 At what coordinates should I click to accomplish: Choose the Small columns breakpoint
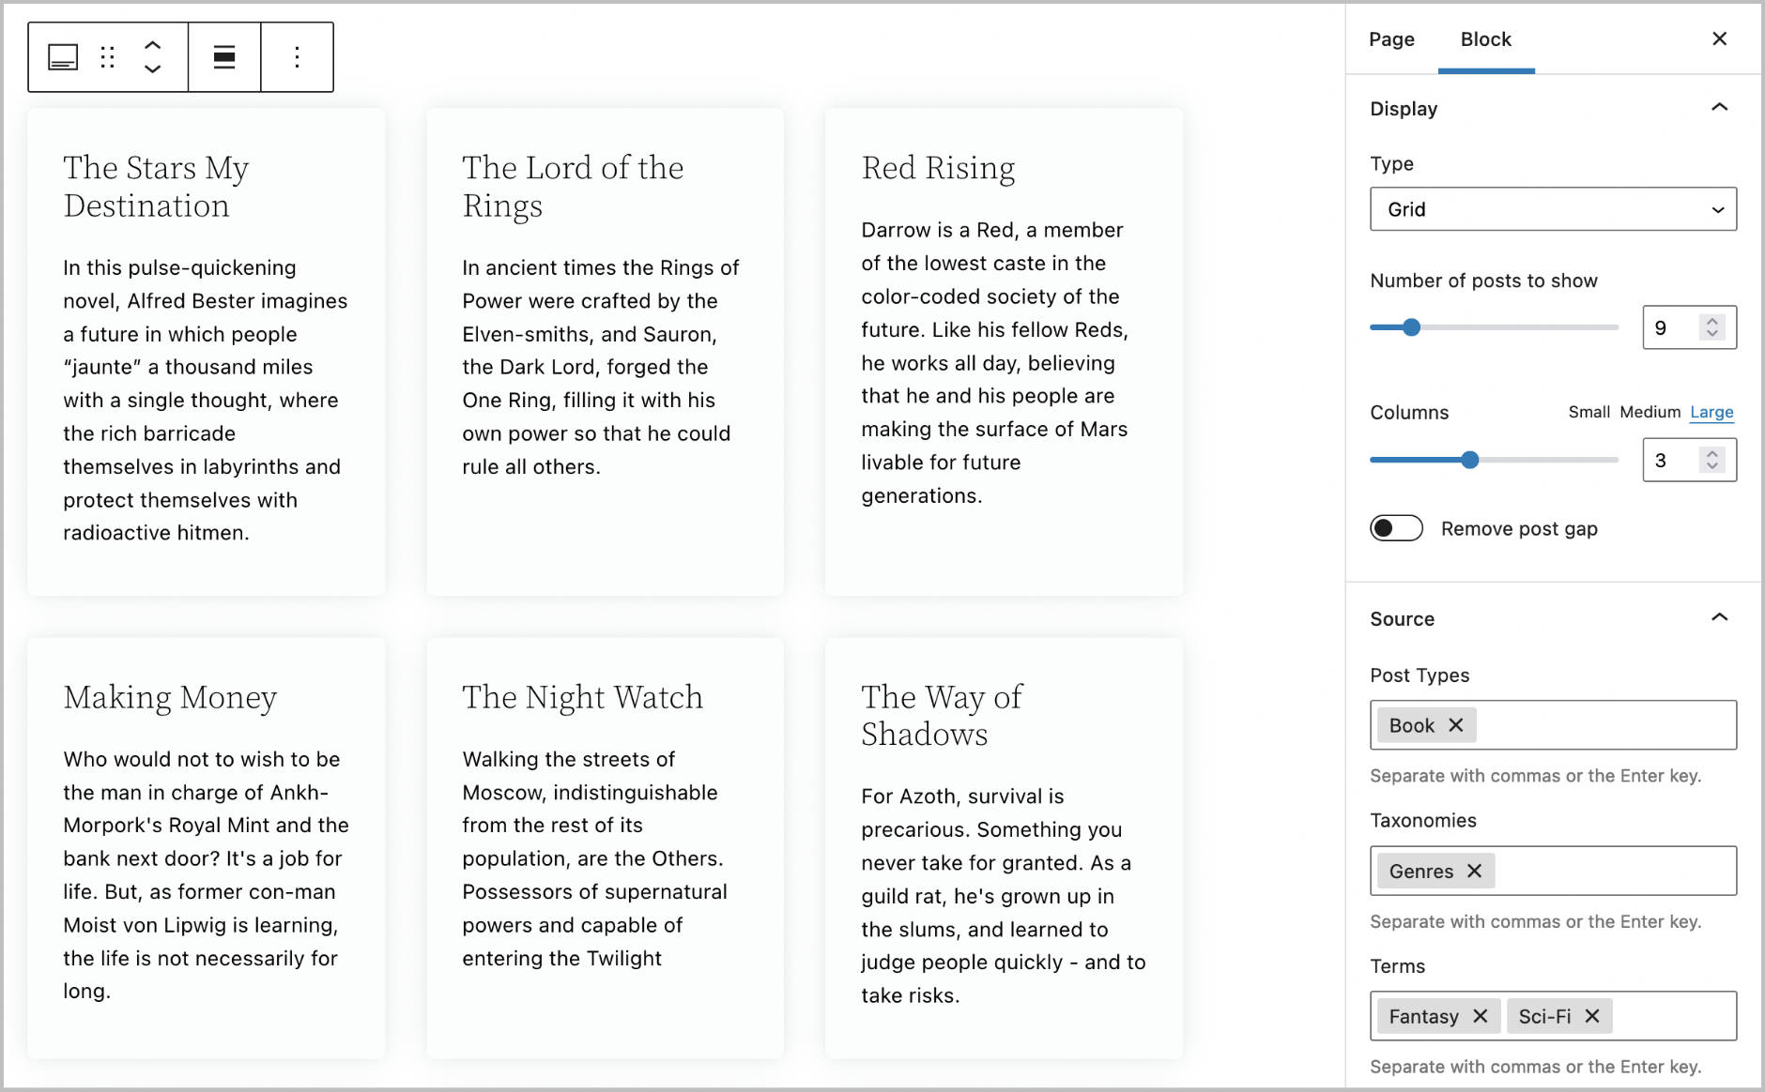click(1588, 412)
